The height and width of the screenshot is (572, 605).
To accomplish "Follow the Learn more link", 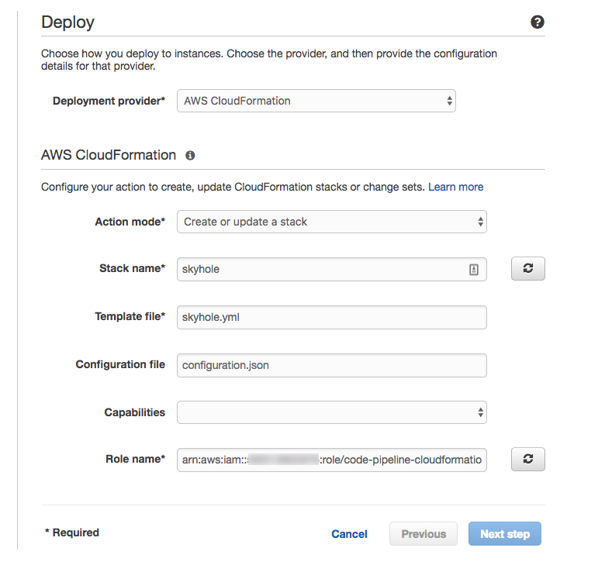I will click(455, 187).
